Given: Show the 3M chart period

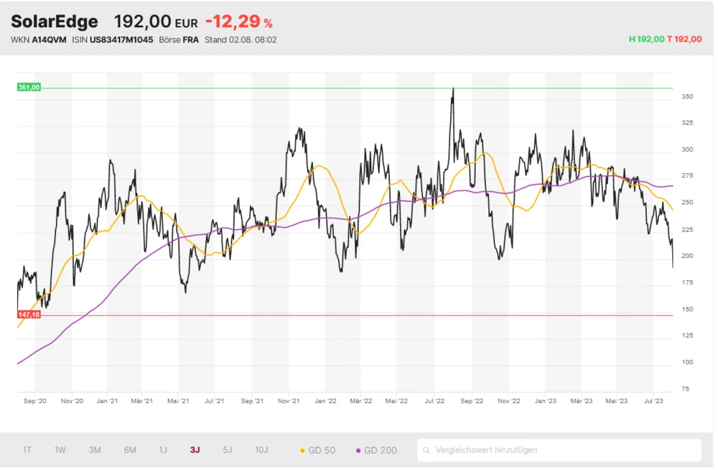Looking at the screenshot, I should pyautogui.click(x=95, y=451).
